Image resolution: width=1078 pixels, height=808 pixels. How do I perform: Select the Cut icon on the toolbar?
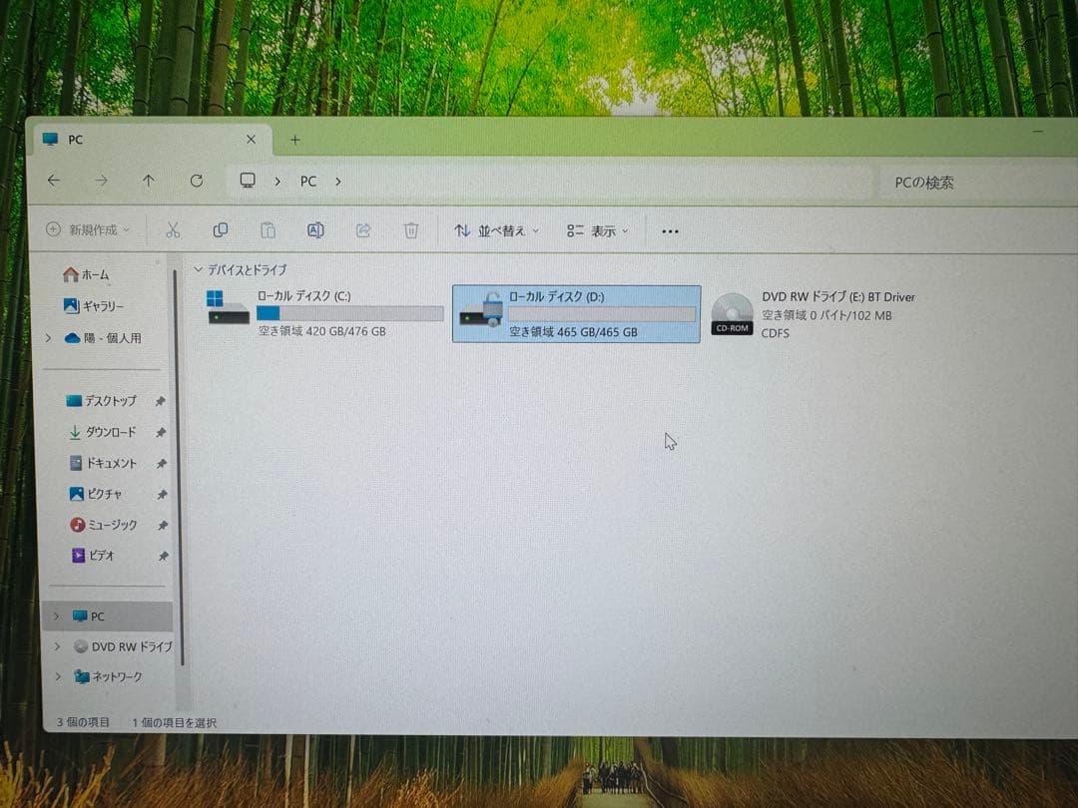172,230
